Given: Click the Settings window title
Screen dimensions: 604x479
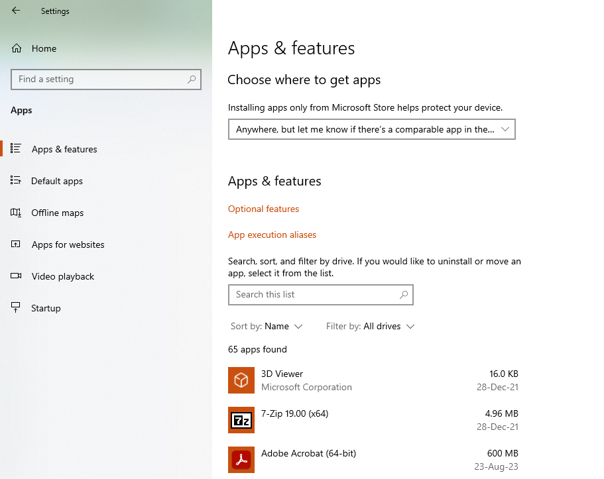Looking at the screenshot, I should click(x=55, y=11).
